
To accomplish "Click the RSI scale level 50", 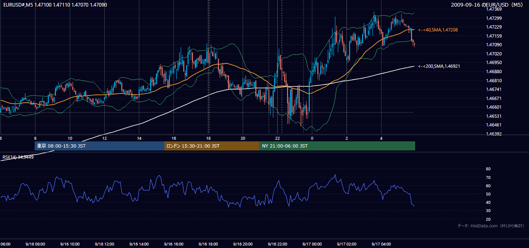I will 488,194.
